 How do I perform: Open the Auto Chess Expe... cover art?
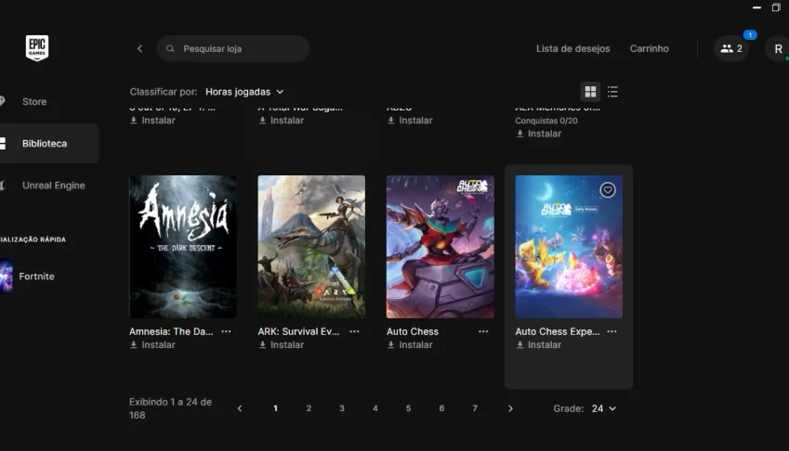pos(569,247)
